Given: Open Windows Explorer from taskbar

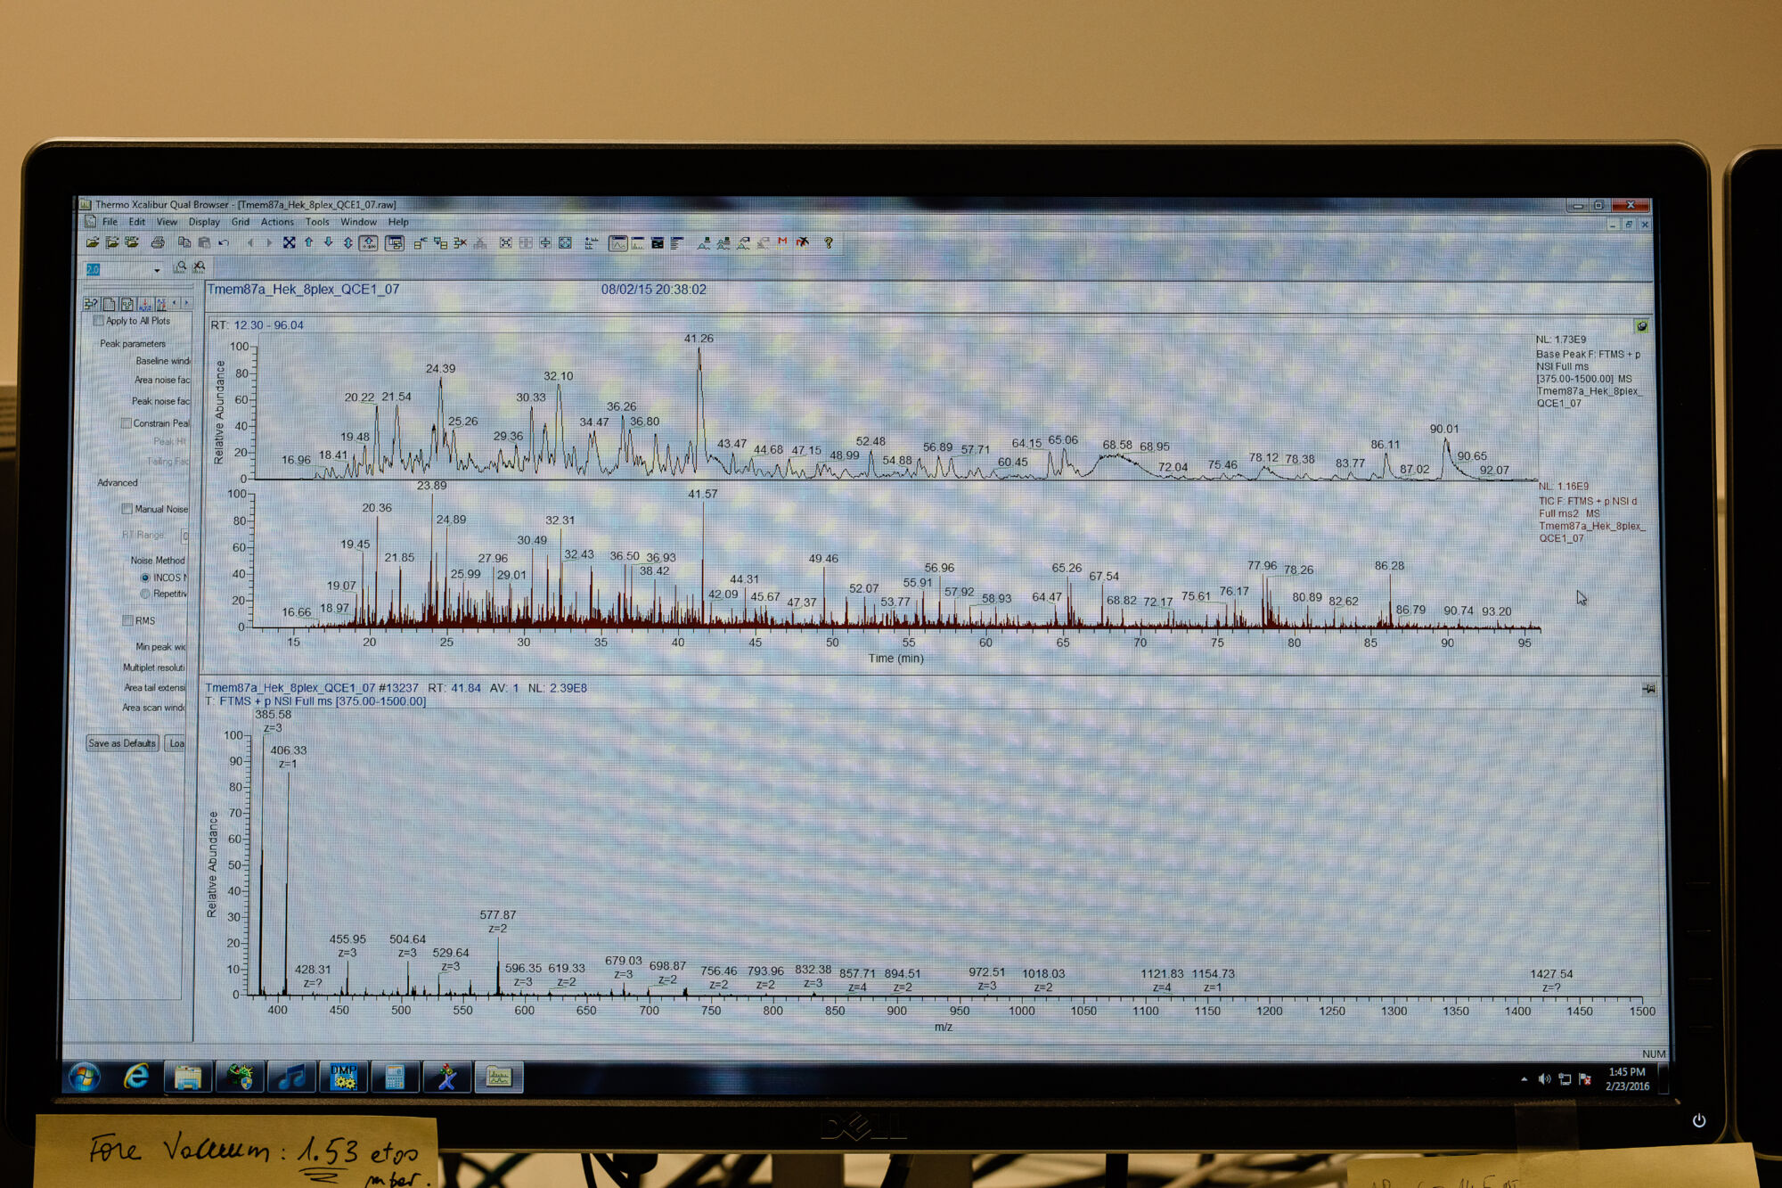Looking at the screenshot, I should (188, 1078).
